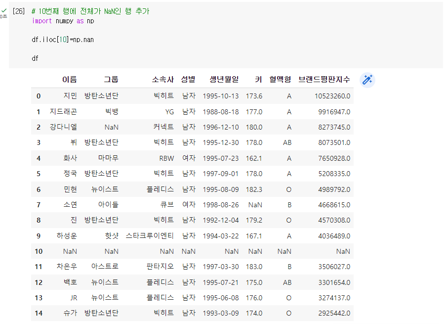Click the blood type B in 소연's row
The width and height of the screenshot is (444, 324).
[289, 205]
